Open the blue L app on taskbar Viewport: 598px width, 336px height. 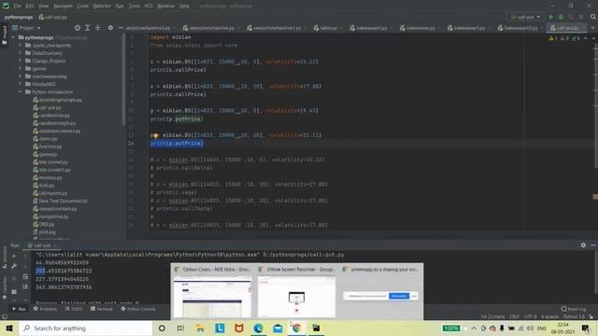point(220,328)
